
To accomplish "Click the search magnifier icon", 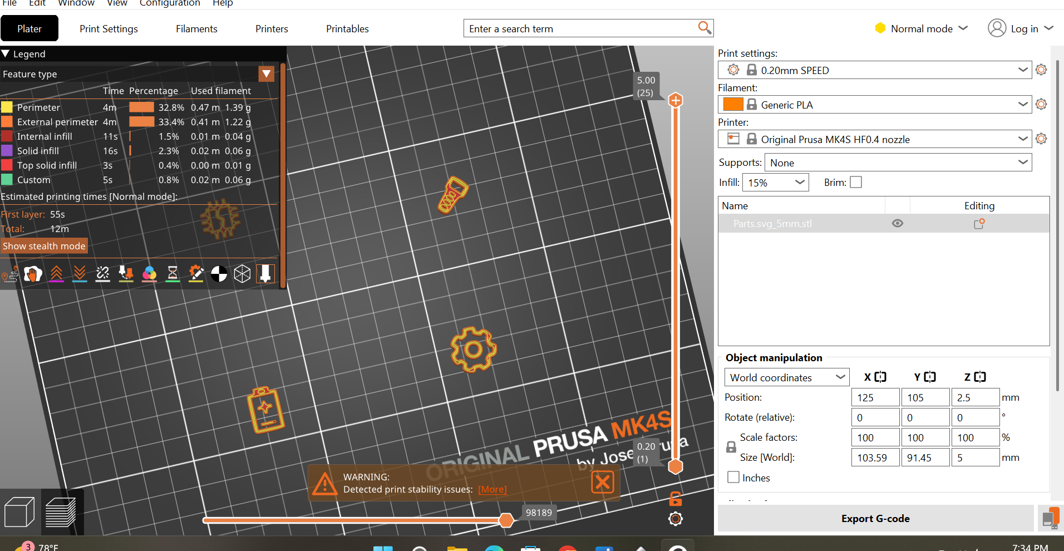I will pos(705,28).
